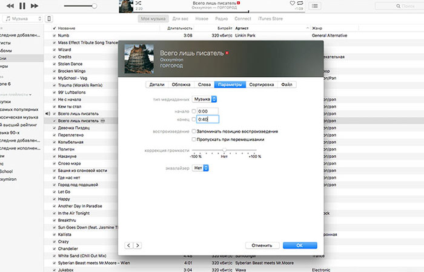Select Chandelier song row
The height and width of the screenshot is (272, 424).
(x=68, y=248)
